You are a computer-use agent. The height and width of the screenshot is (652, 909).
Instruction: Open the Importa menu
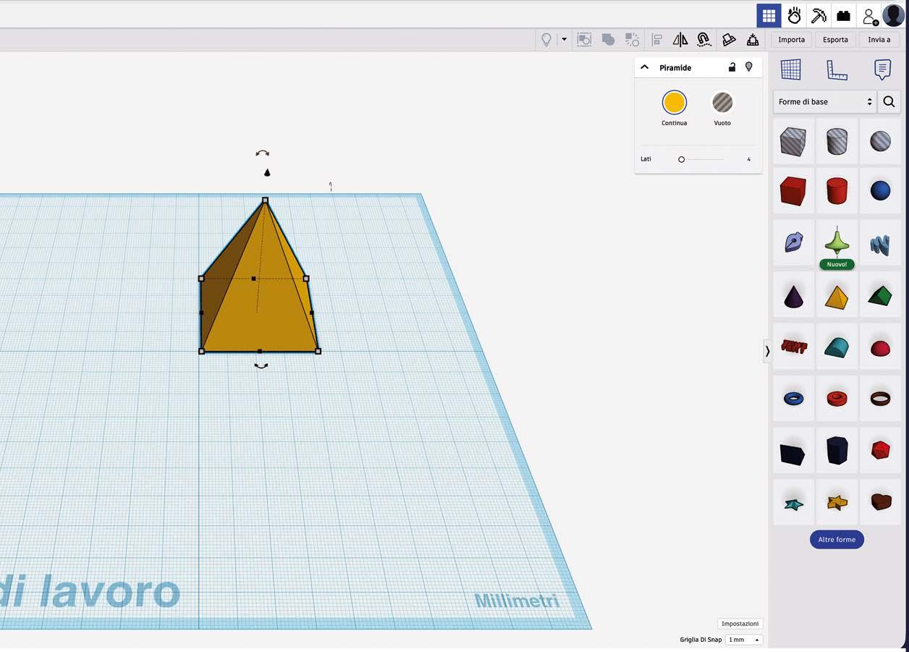[791, 40]
